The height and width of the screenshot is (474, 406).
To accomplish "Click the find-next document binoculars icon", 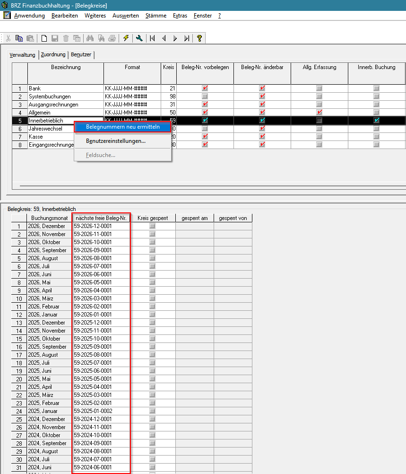I will click(x=101, y=38).
